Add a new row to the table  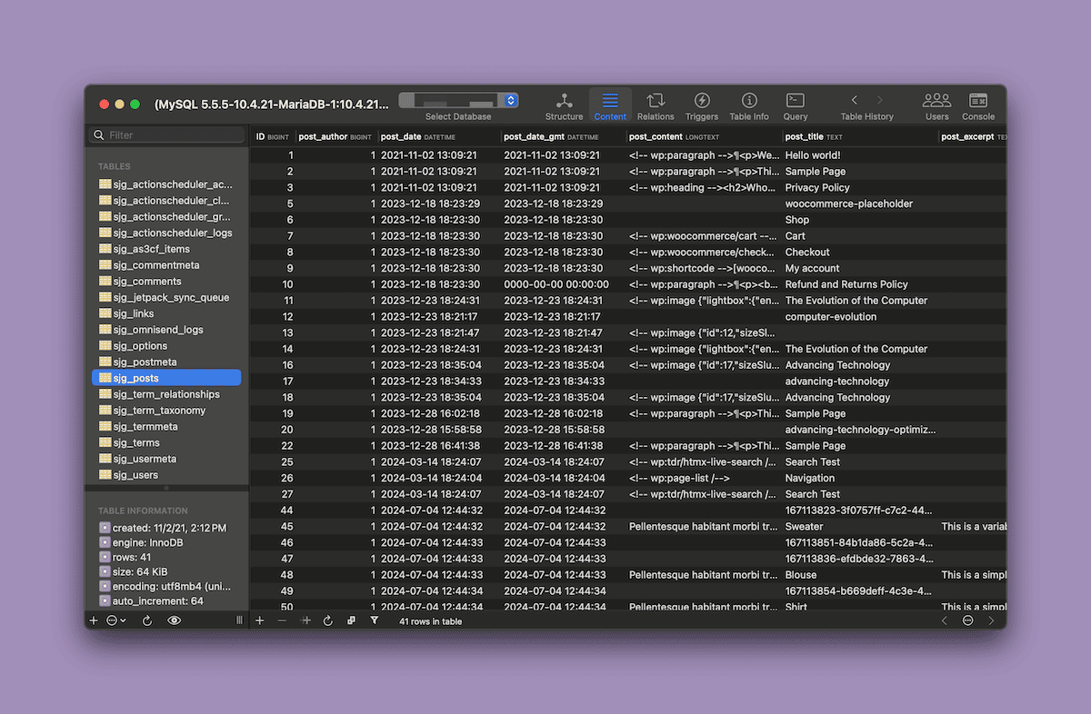[260, 620]
